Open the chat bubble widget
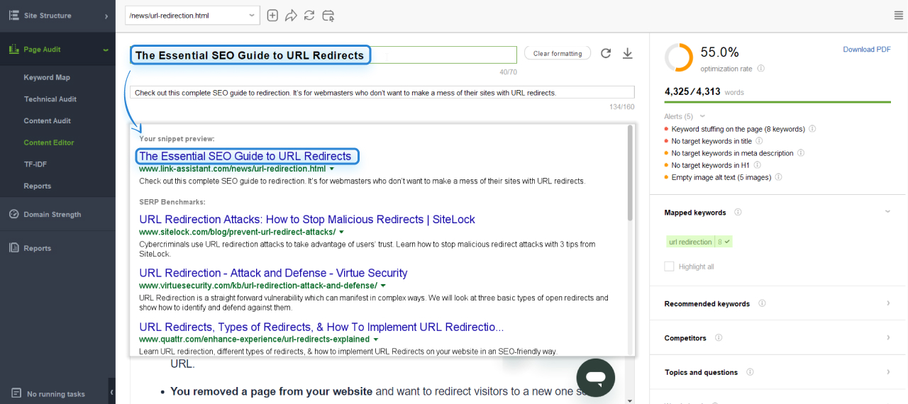 [x=595, y=377]
